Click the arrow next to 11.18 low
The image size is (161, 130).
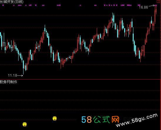tap(20, 75)
